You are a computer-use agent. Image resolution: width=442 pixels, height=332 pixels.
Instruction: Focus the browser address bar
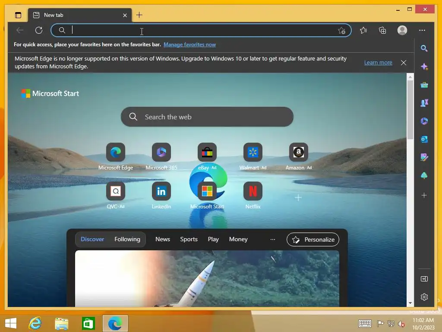(x=201, y=30)
